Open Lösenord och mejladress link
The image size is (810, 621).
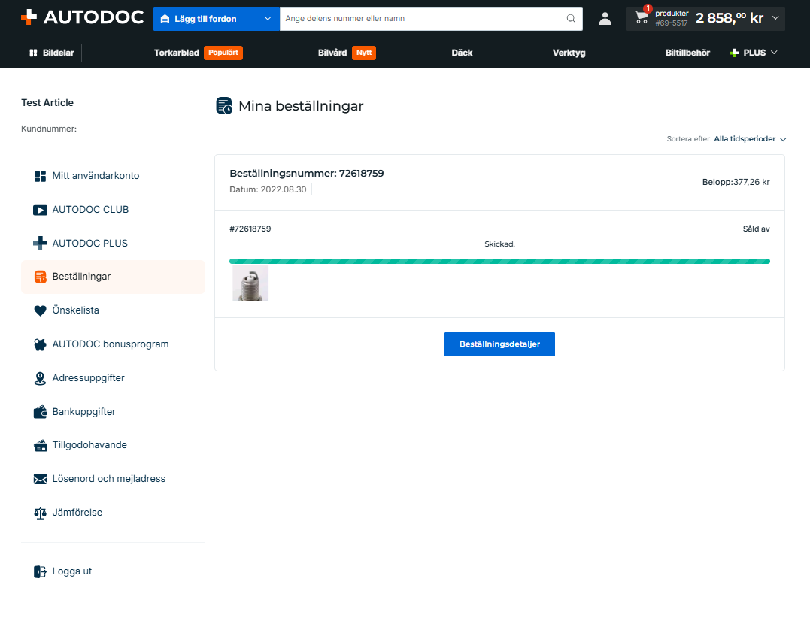(x=109, y=479)
